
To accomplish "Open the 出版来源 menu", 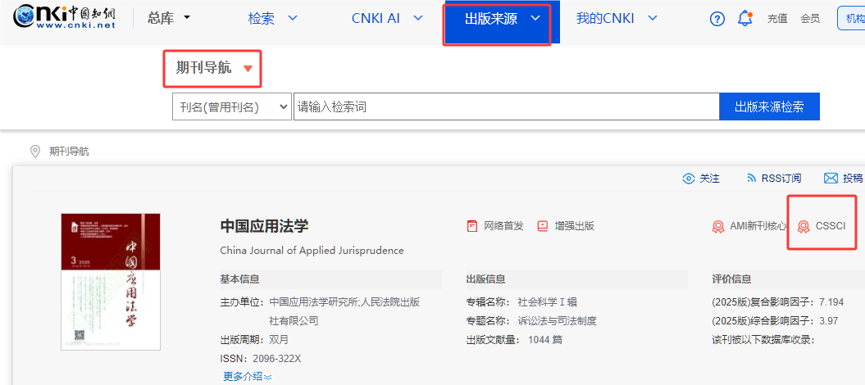I will click(502, 20).
